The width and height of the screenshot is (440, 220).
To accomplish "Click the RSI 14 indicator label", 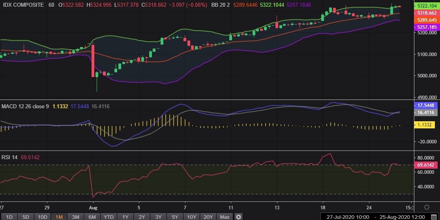I will [9, 157].
